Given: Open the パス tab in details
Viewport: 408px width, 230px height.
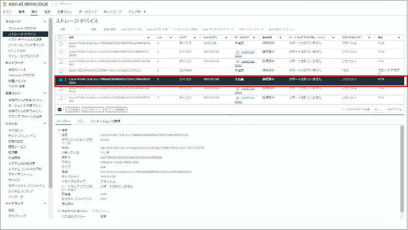Looking at the screenshot, I should (80, 121).
